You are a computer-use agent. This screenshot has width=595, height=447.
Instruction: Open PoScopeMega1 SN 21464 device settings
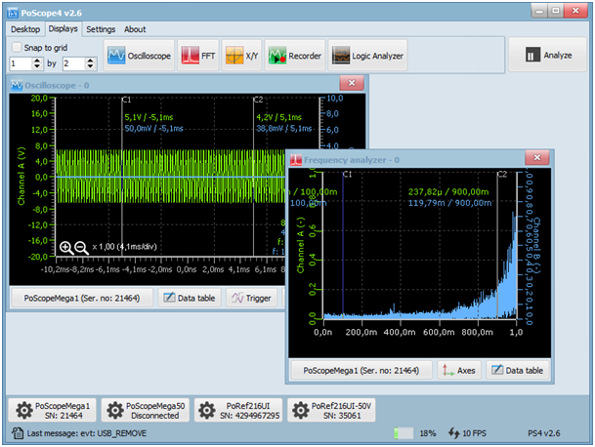pyautogui.click(x=53, y=410)
